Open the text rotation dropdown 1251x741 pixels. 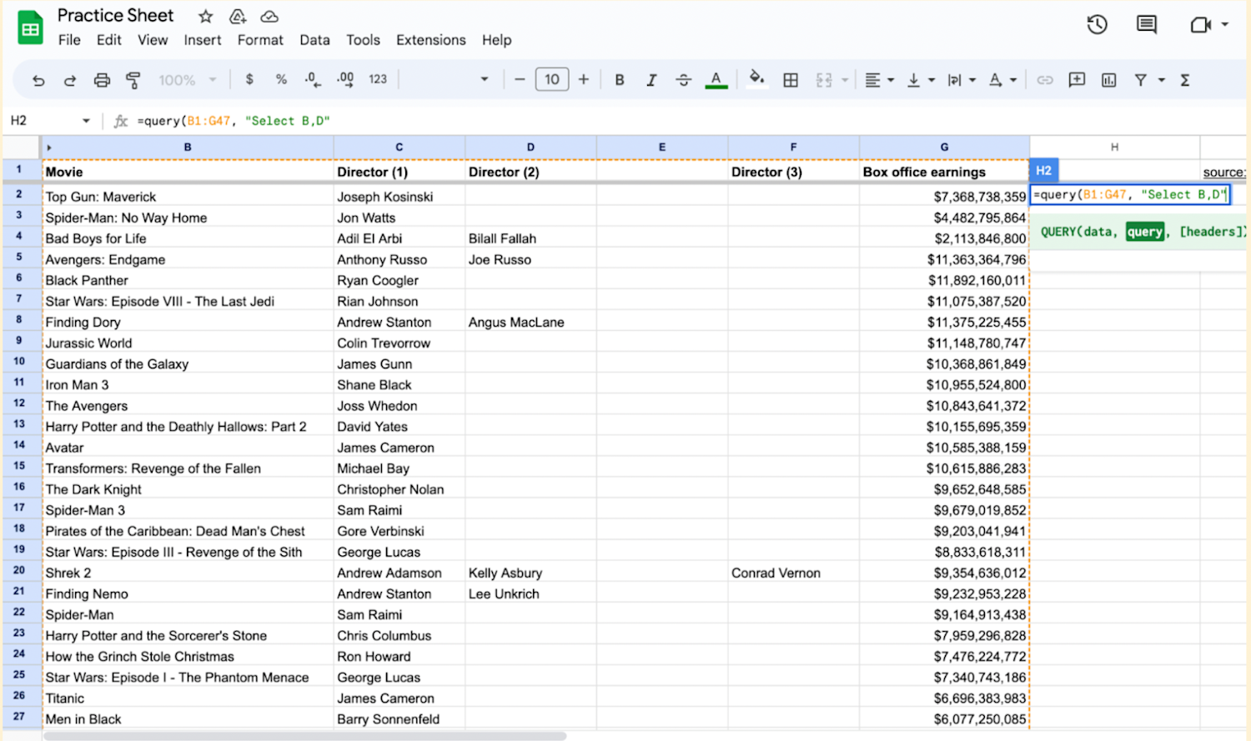(x=1002, y=80)
